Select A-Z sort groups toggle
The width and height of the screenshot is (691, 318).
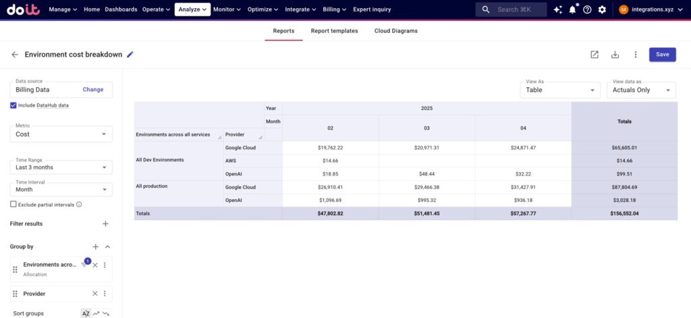(86, 313)
